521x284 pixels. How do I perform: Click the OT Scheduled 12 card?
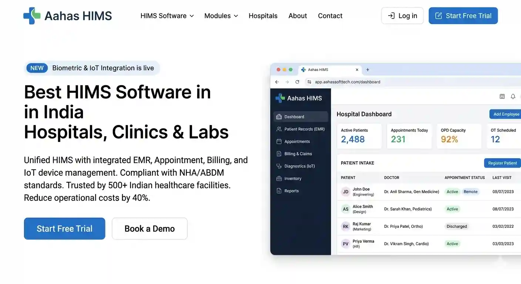coord(504,136)
